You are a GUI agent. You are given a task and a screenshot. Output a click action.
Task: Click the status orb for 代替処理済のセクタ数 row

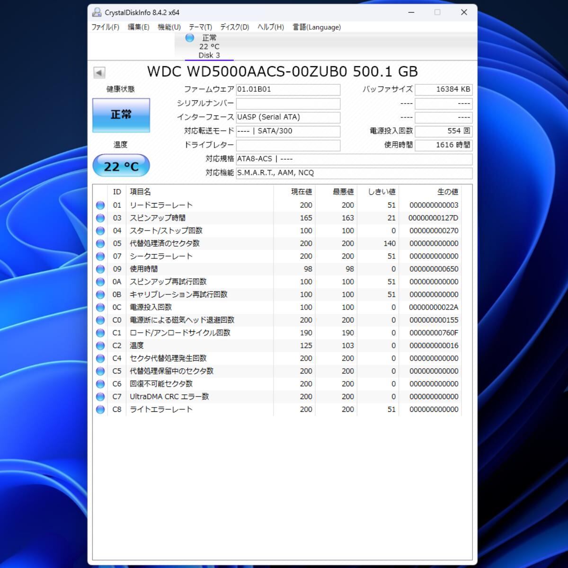point(100,244)
